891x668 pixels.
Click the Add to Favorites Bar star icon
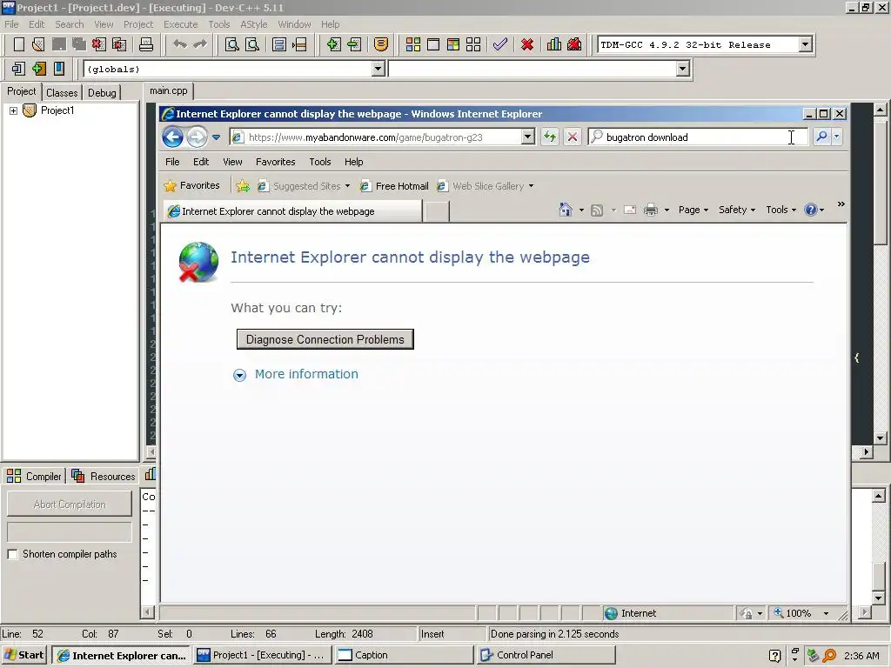(x=243, y=186)
